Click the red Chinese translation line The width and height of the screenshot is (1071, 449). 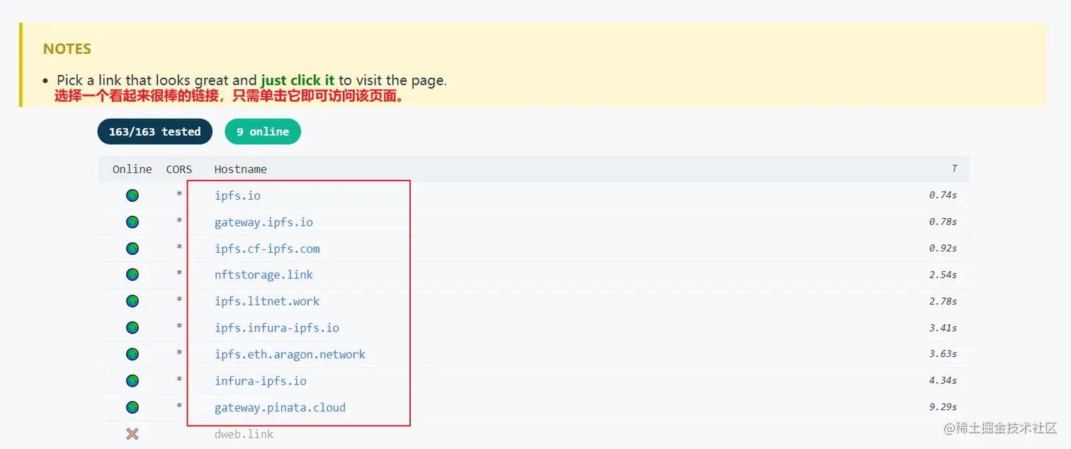229,96
